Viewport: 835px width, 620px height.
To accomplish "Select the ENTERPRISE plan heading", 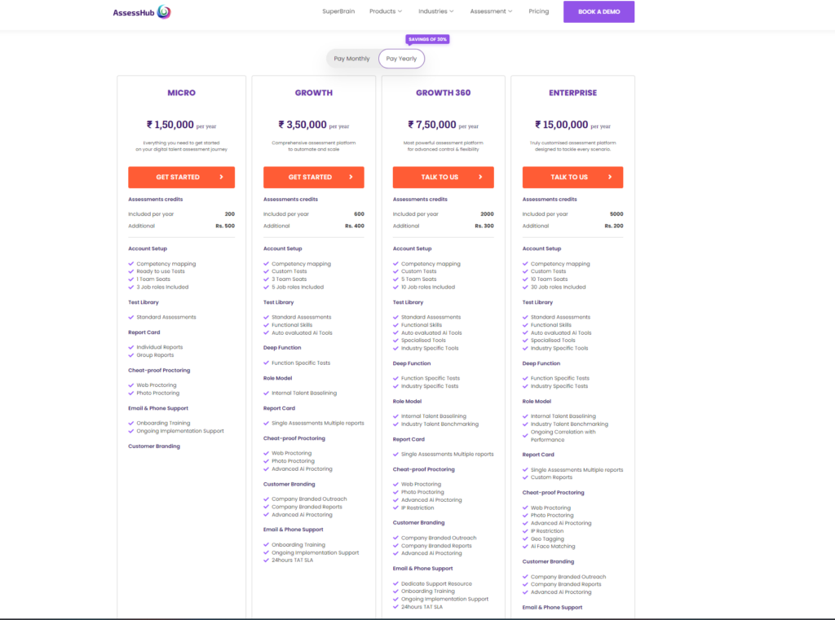I will point(573,93).
